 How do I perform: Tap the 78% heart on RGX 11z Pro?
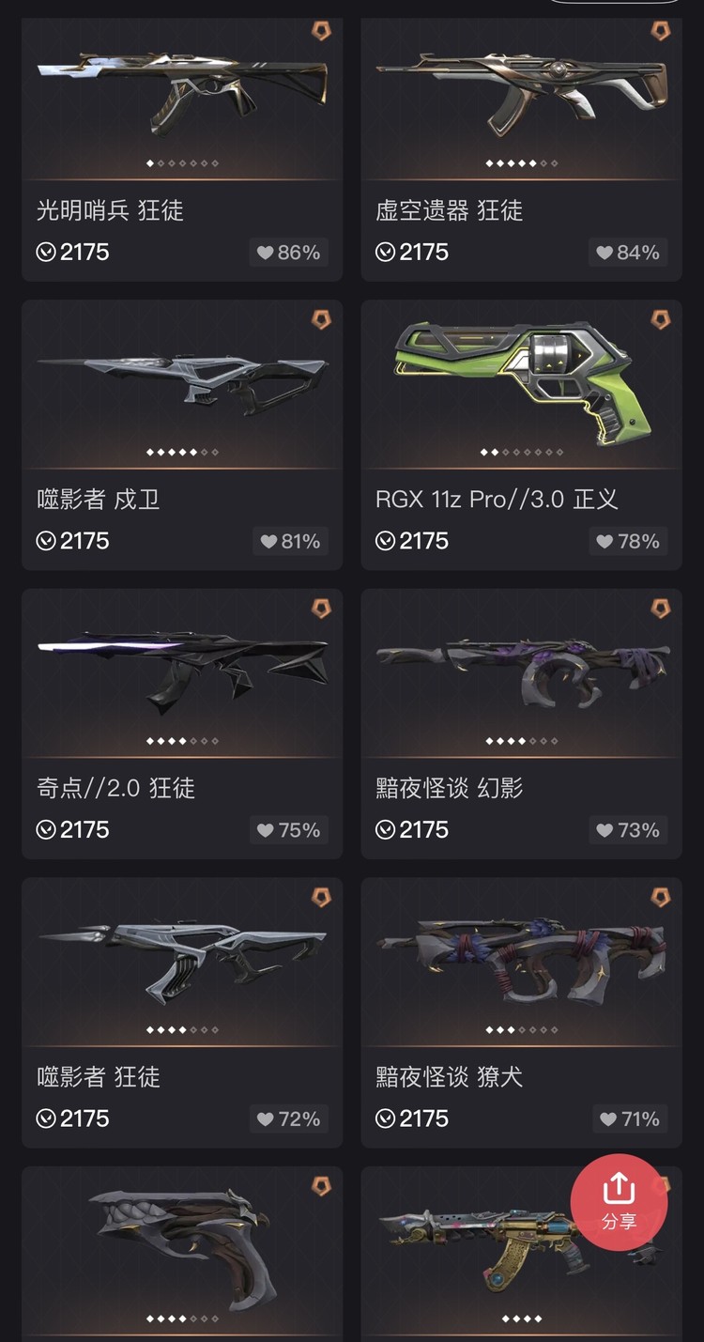coord(629,542)
